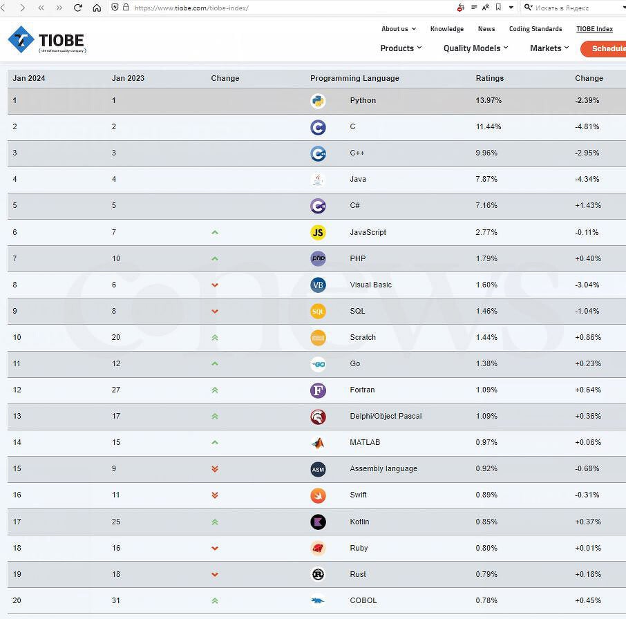The width and height of the screenshot is (626, 619).
Task: Expand the Products dropdown menu
Action: point(401,48)
